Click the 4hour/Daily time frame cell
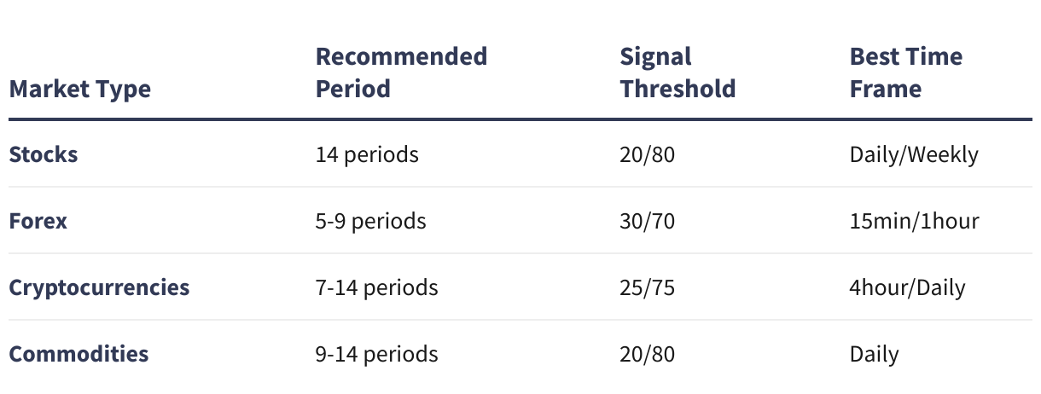 point(908,287)
